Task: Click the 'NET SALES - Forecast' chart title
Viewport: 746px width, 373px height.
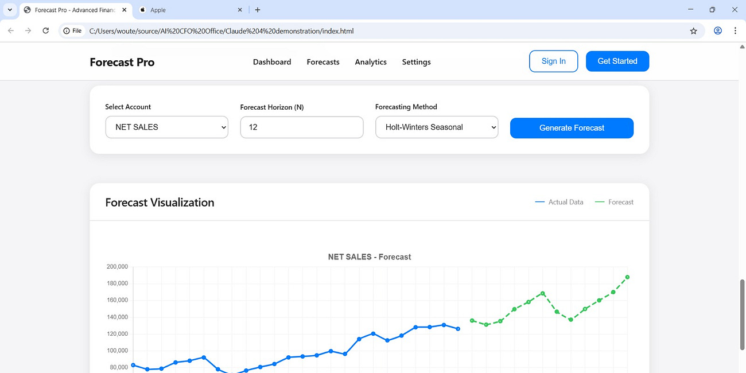Action: (370, 257)
